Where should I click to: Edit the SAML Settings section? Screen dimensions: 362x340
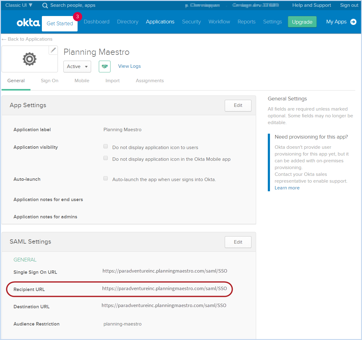pyautogui.click(x=238, y=242)
